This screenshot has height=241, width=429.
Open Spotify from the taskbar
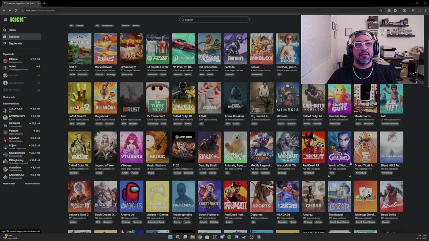tap(229, 237)
